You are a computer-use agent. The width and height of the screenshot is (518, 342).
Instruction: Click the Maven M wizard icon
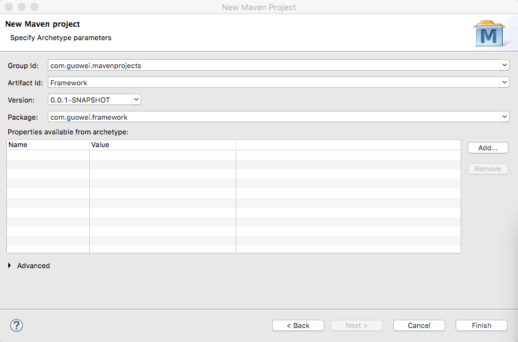pos(489,34)
